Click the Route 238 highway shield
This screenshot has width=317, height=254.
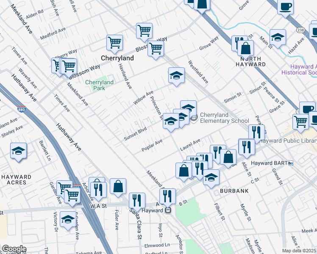(x=300, y=30)
